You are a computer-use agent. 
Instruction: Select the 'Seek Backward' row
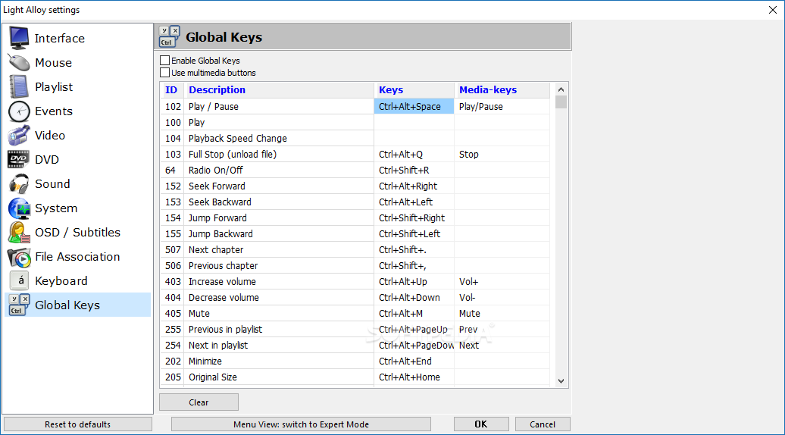click(355, 202)
